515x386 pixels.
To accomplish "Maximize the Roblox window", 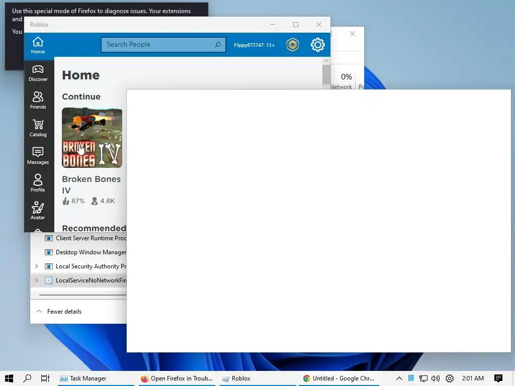I will 296,25.
